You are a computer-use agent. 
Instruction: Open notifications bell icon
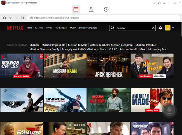point(160,28)
